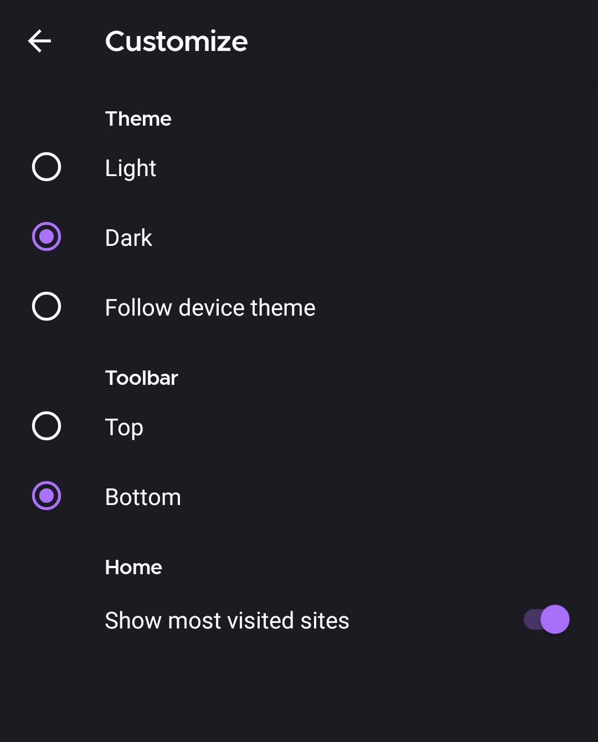Keep toolbar at Bottom position

47,496
